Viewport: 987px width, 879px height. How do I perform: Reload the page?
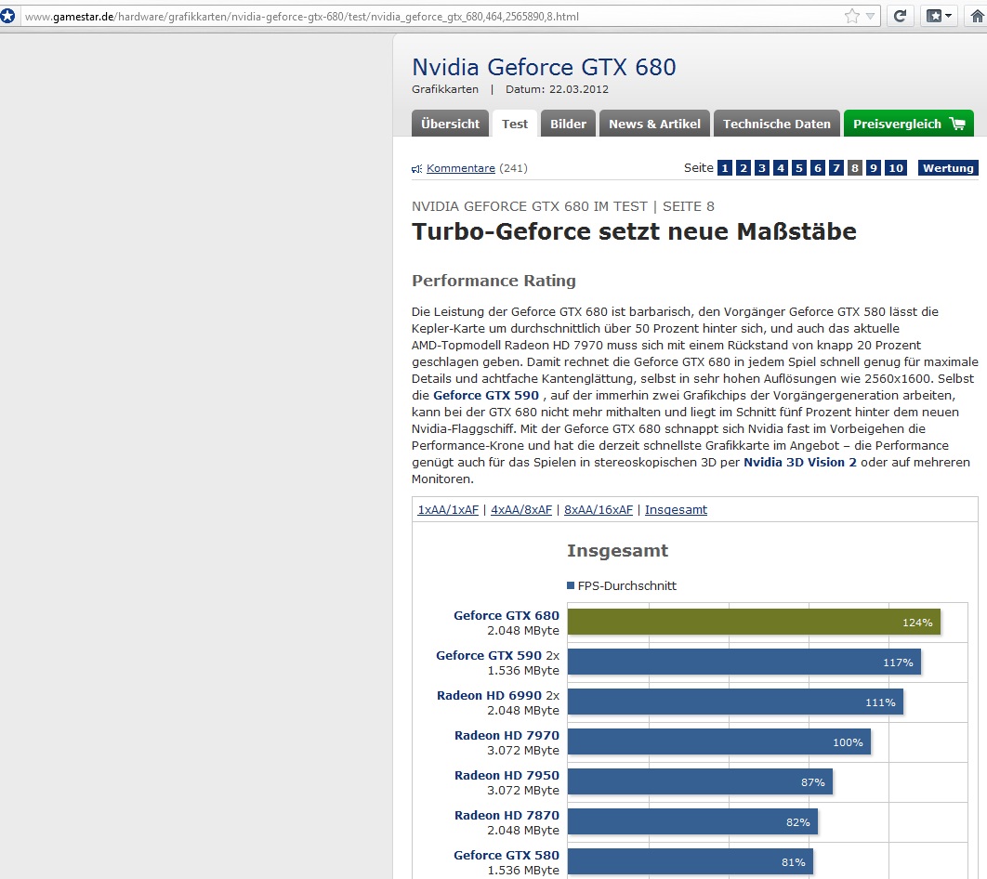901,17
